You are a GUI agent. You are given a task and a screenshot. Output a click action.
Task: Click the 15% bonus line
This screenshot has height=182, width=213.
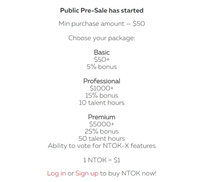[102, 95]
